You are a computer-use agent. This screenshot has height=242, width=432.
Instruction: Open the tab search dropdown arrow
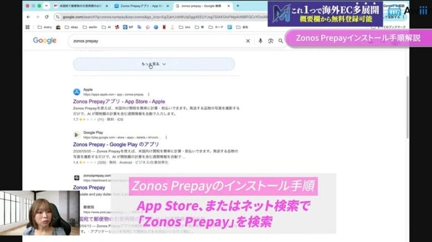click(x=47, y=6)
